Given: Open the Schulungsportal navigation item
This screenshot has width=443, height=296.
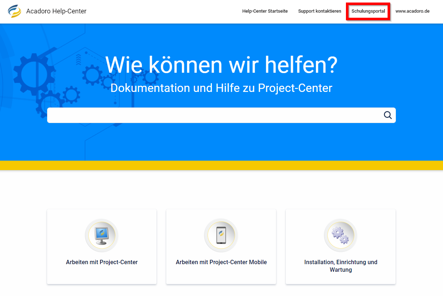Looking at the screenshot, I should click(368, 11).
